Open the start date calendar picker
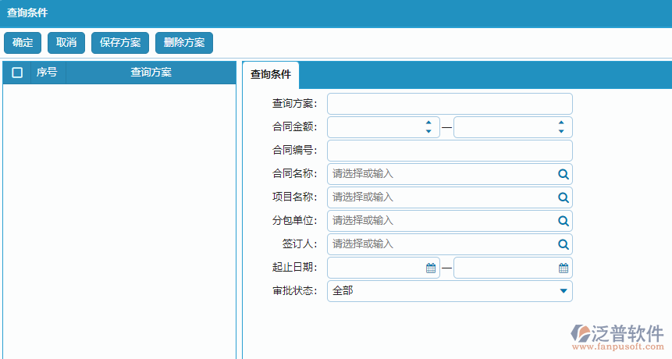Image resolution: width=672 pixels, height=359 pixels. tap(431, 268)
